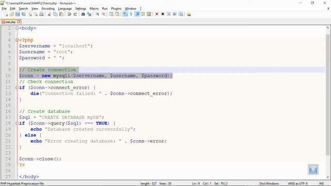The image size is (331, 186).
Task: Click 'ANSI as UTF-8' encoding in status bar
Action: 298,183
